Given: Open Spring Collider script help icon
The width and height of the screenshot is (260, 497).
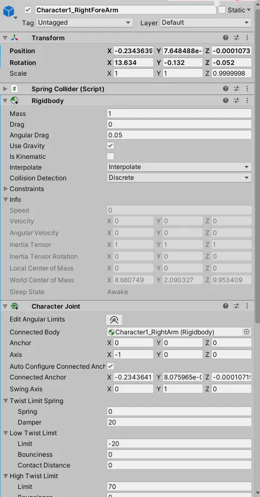Looking at the screenshot, I should [226, 89].
